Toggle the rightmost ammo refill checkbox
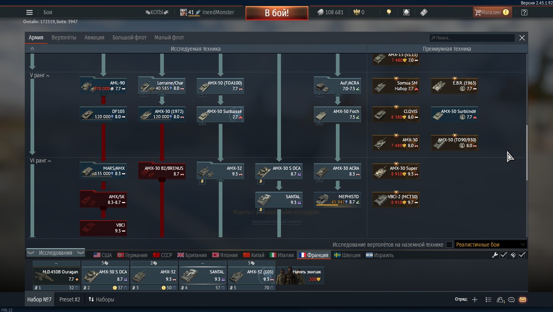553x312 pixels. coord(522,255)
